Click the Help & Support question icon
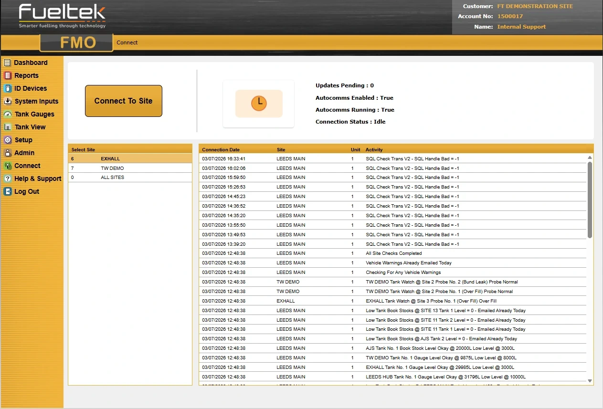Image resolution: width=603 pixels, height=409 pixels. click(7, 178)
